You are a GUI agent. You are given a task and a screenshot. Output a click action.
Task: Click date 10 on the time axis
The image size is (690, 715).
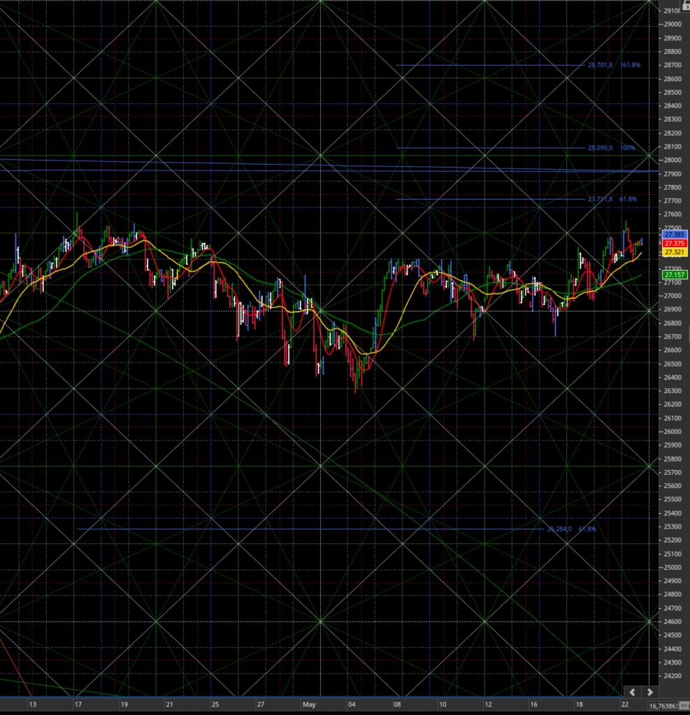[x=443, y=705]
